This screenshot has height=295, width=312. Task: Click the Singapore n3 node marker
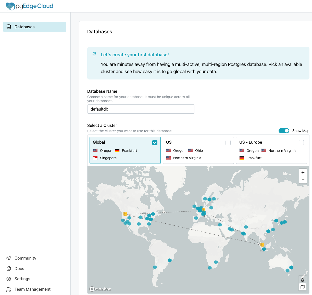(262, 245)
